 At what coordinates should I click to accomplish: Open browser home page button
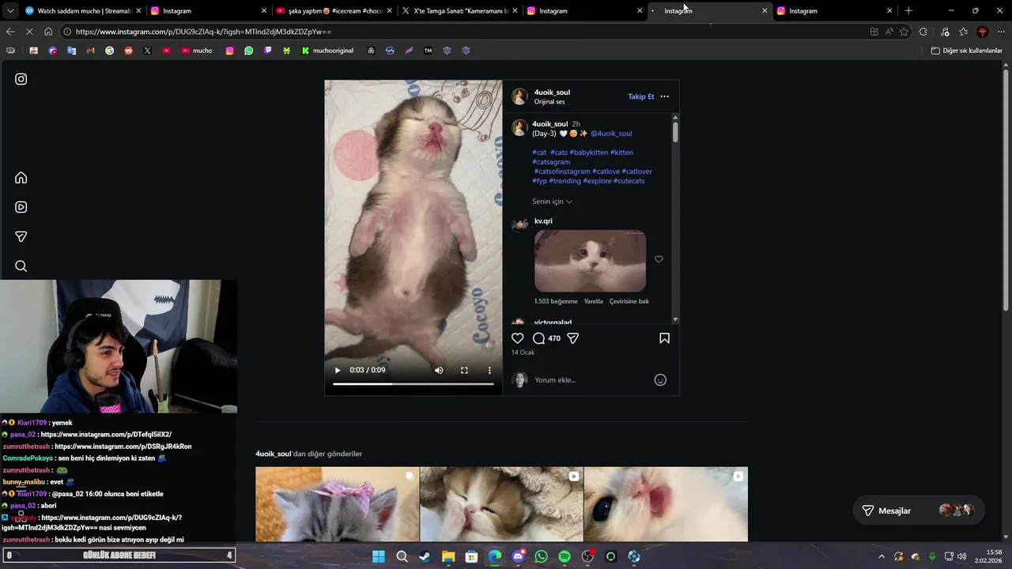48,32
